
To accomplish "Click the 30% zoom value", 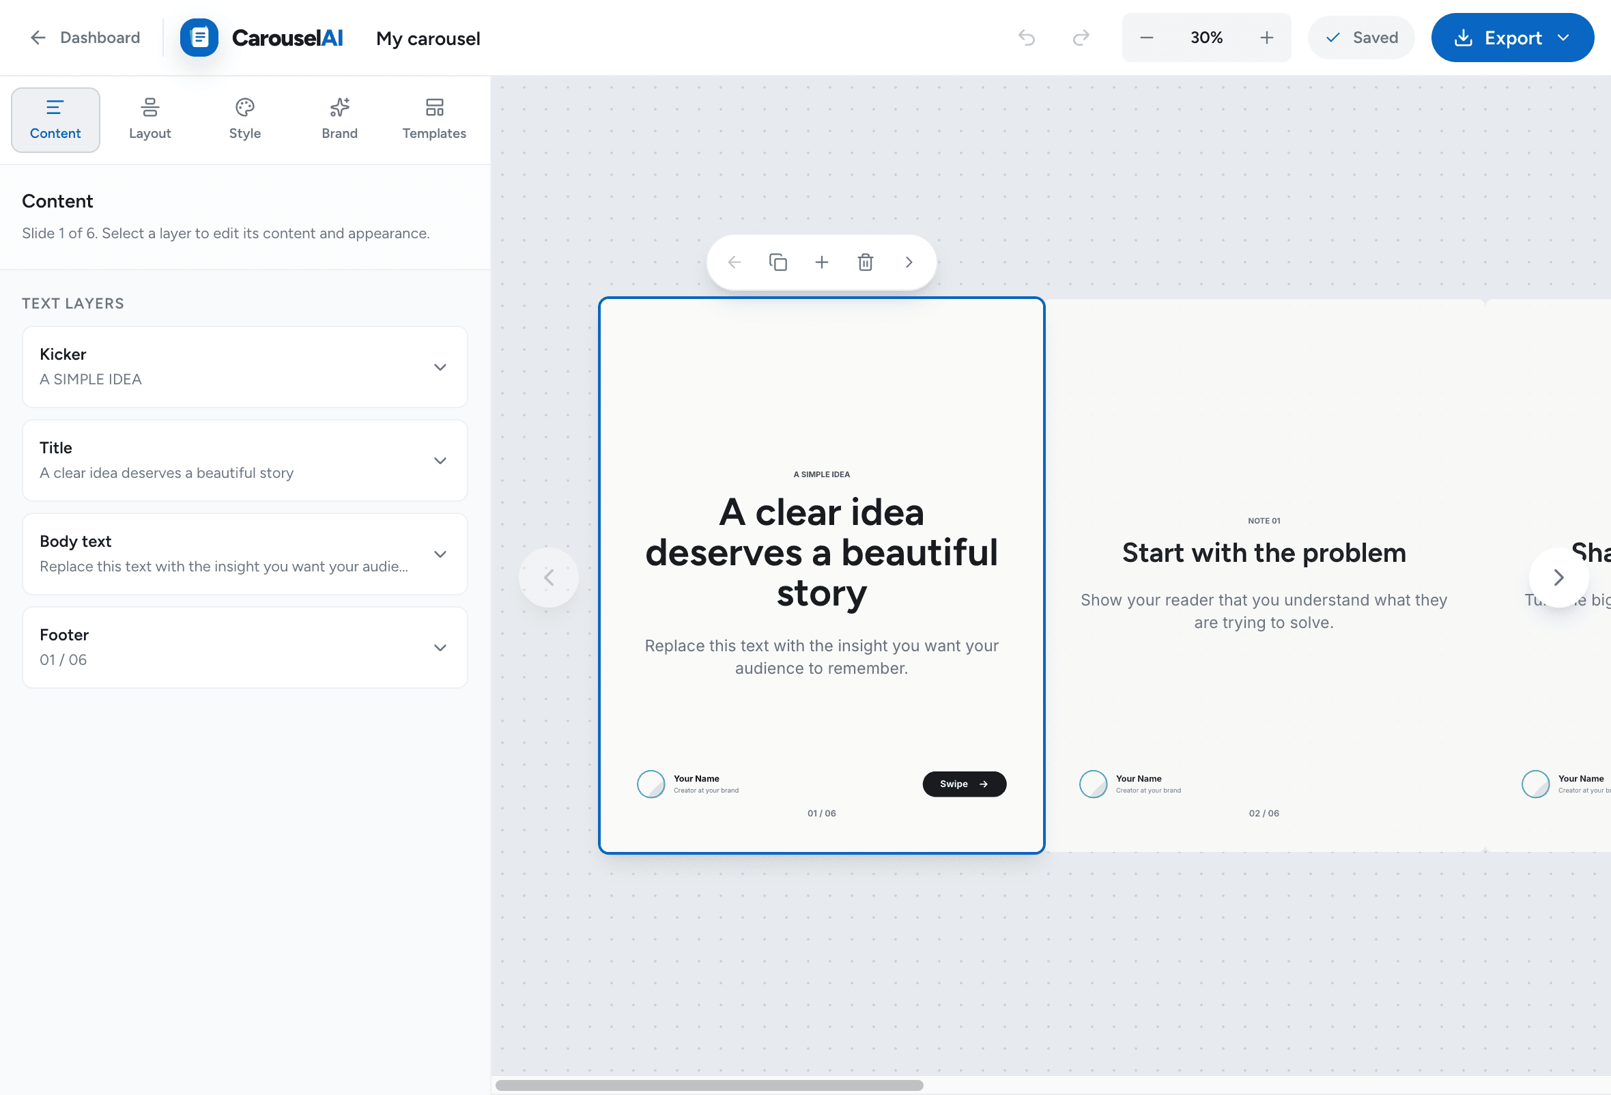I will pyautogui.click(x=1206, y=38).
